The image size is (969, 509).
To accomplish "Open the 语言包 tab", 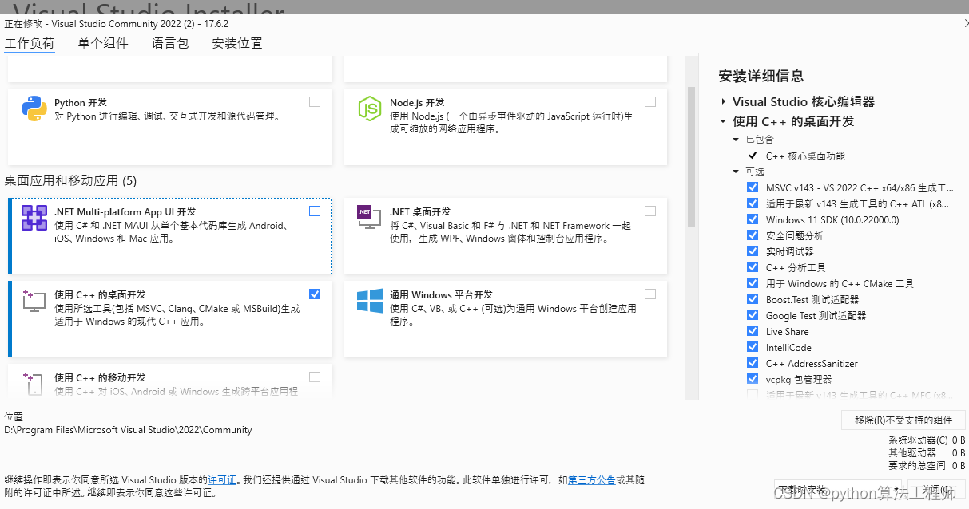I will pyautogui.click(x=170, y=43).
